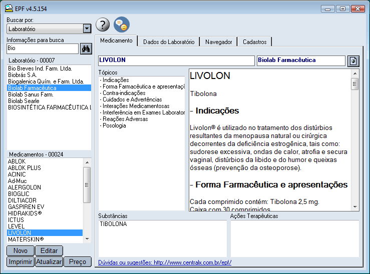Image resolution: width=370 pixels, height=274 pixels.
Task: Select LIVOLON in medications list
Action: point(45,233)
